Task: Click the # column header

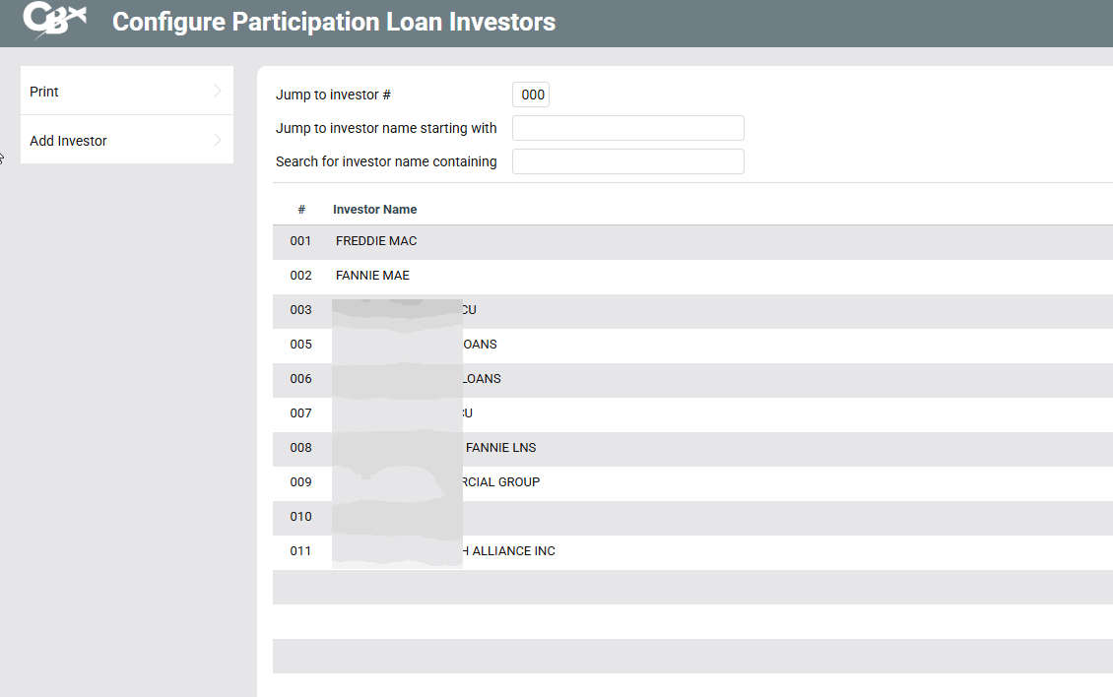Action: coord(301,210)
